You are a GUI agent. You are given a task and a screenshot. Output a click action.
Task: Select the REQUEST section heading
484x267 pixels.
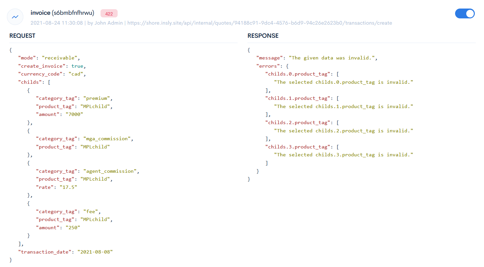(22, 36)
